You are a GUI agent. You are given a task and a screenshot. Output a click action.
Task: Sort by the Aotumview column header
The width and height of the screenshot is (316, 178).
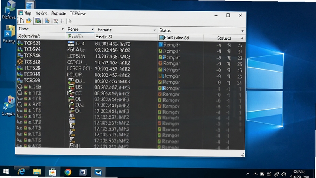pyautogui.click(x=41, y=36)
